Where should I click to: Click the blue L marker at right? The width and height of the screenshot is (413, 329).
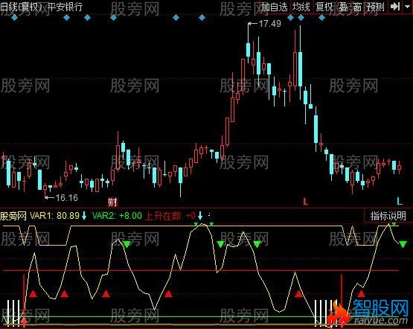point(400,201)
